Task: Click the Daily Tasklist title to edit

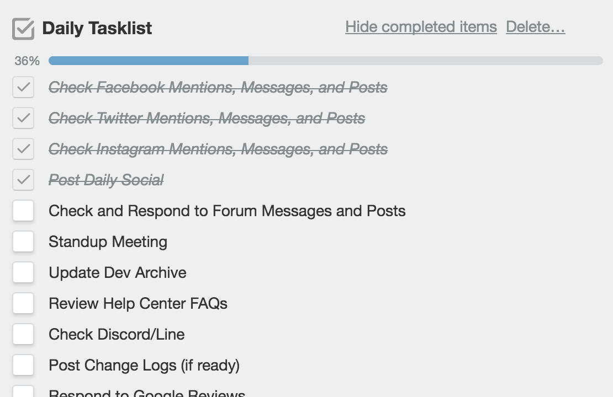Action: (97, 28)
